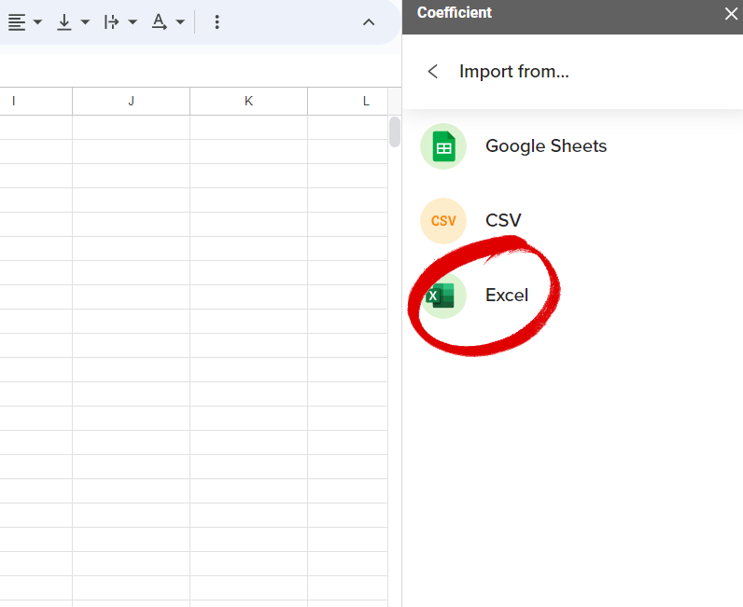Image resolution: width=743 pixels, height=607 pixels.
Task: Open the text rotation dropdown arrow
Action: tap(180, 22)
